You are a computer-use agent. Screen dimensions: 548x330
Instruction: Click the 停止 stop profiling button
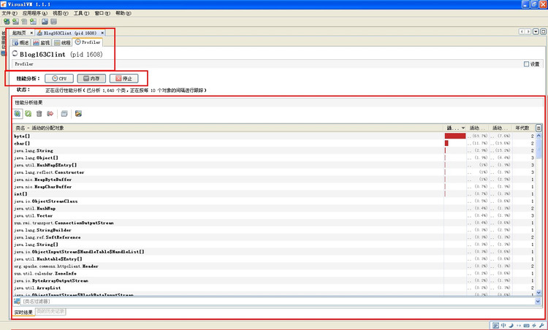(x=123, y=79)
